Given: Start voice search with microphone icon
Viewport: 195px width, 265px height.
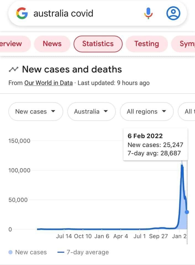Looking at the screenshot, I should pos(148,13).
